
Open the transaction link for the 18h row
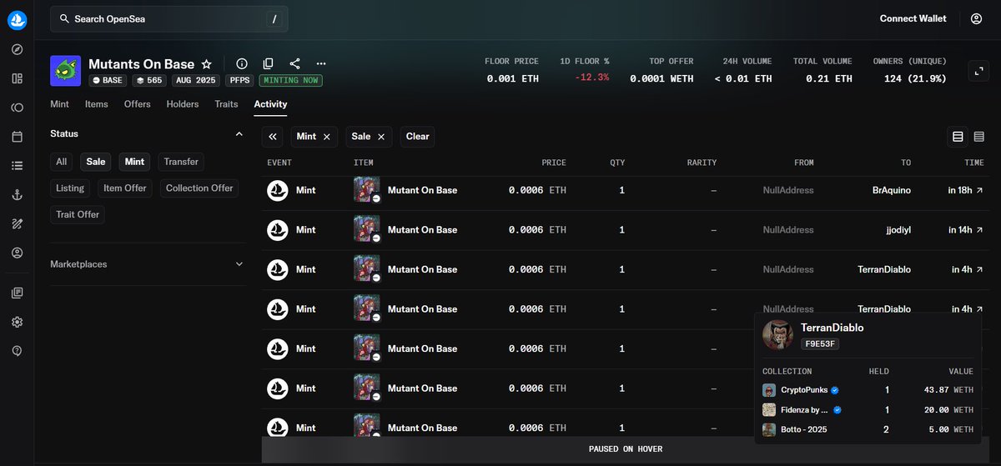click(979, 190)
